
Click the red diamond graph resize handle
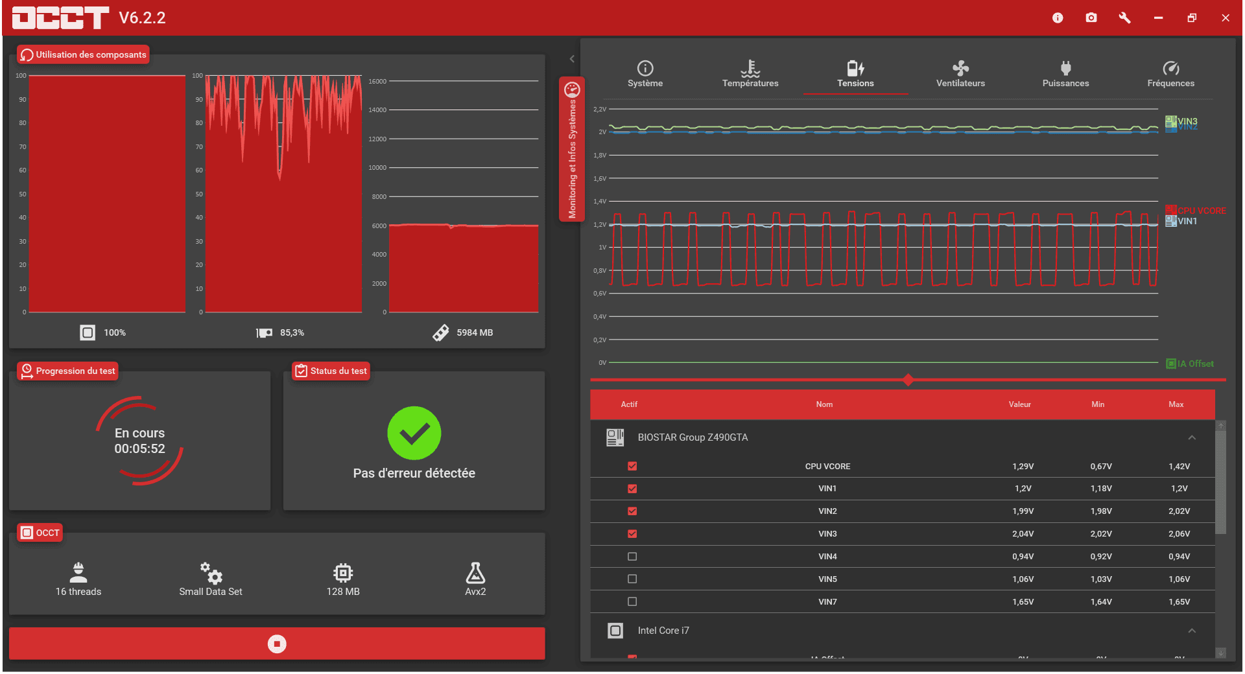coord(908,380)
